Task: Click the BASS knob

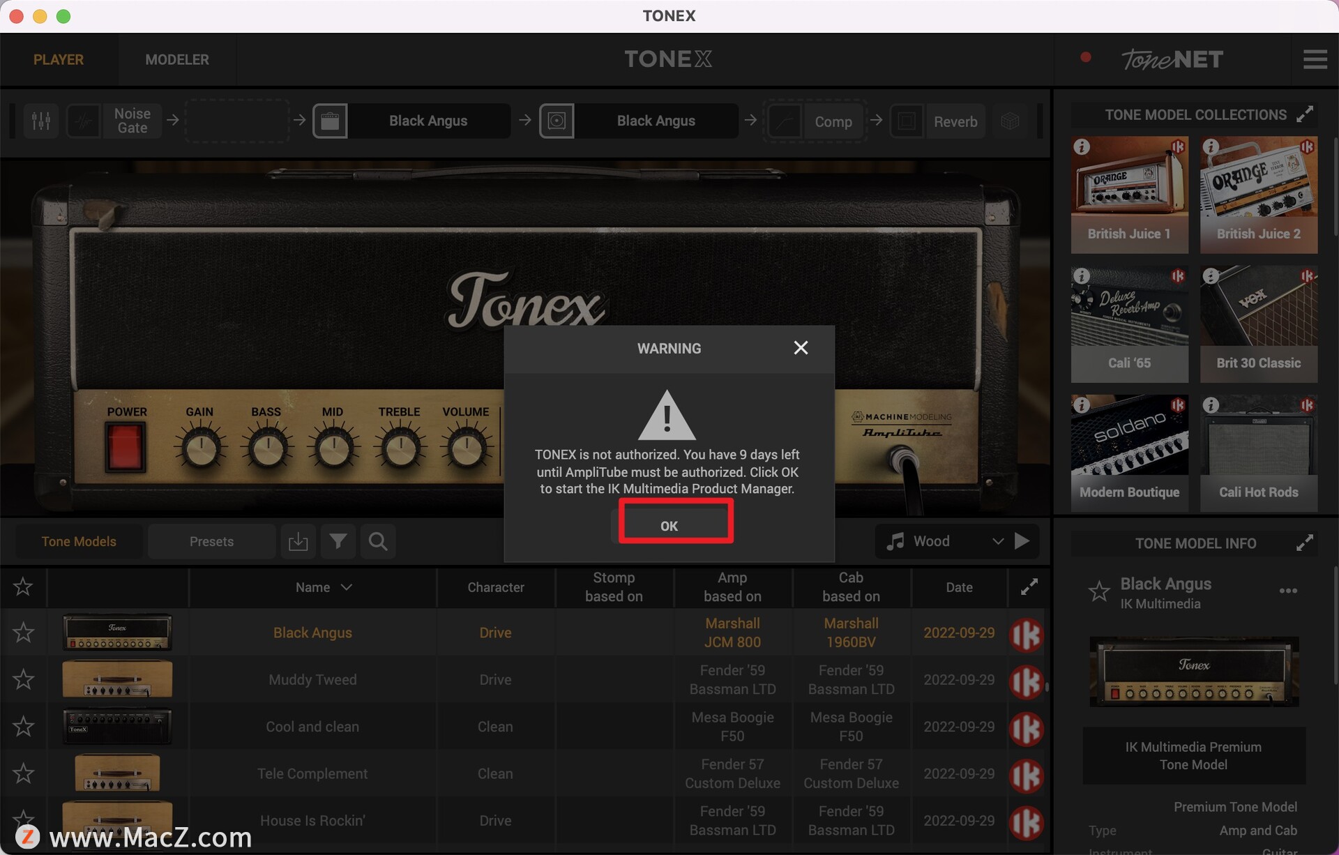Action: pos(267,448)
